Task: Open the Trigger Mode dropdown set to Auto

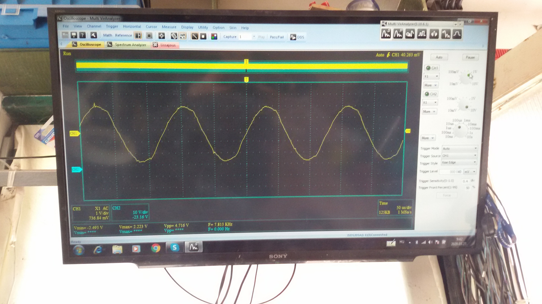Action: (460, 148)
